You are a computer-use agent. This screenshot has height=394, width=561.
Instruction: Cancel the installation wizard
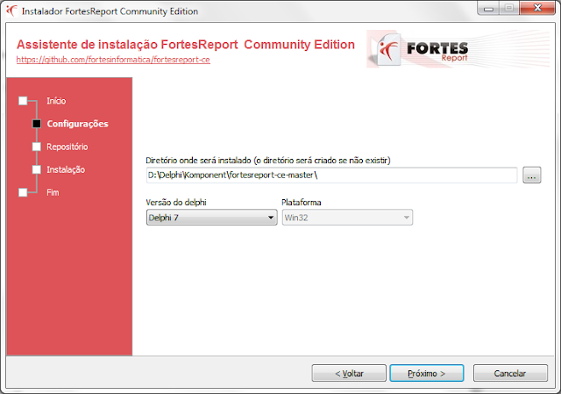[510, 373]
